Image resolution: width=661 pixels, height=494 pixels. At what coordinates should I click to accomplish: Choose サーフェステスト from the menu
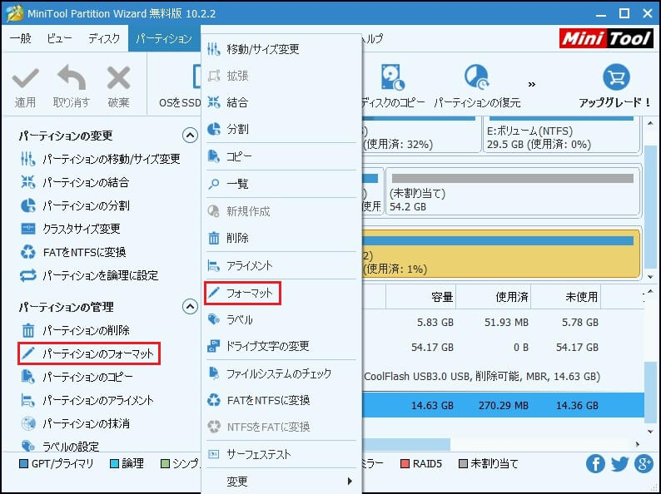coord(281,454)
